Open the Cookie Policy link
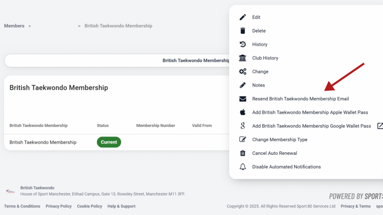The width and height of the screenshot is (383, 215). click(x=89, y=206)
